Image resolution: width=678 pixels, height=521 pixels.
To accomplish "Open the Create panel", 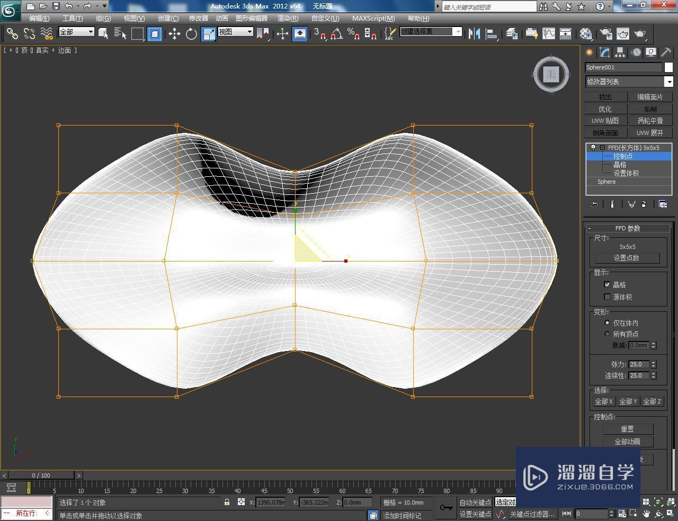I will pos(589,52).
